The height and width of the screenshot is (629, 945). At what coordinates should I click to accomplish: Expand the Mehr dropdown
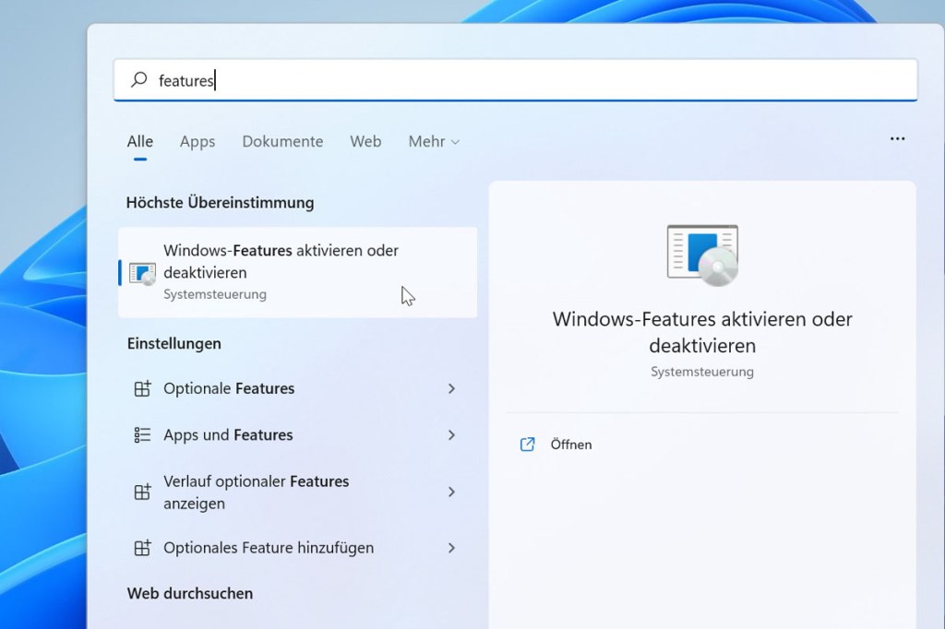point(434,142)
